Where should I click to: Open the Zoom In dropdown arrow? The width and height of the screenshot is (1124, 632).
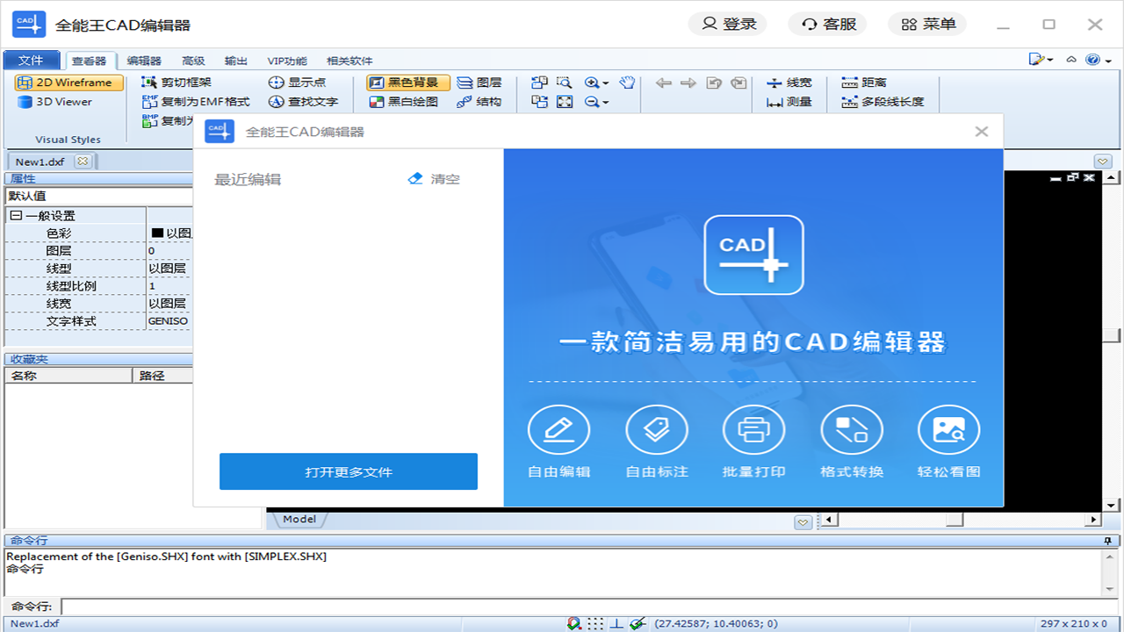click(605, 82)
